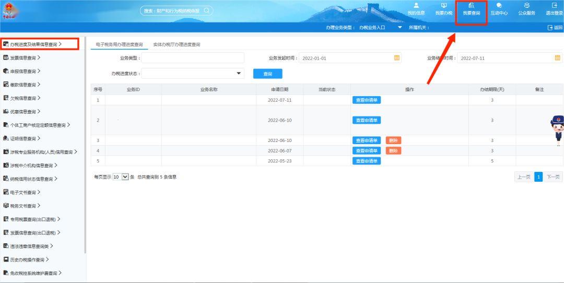Click icon beside 证明信息查询
This screenshot has width=564, height=283.
6,138
